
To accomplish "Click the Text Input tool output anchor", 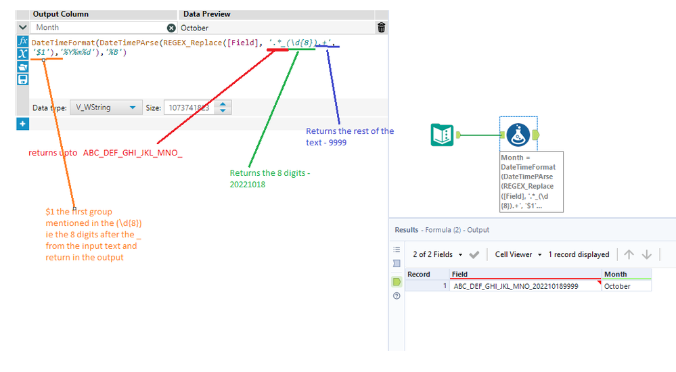I will 458,135.
